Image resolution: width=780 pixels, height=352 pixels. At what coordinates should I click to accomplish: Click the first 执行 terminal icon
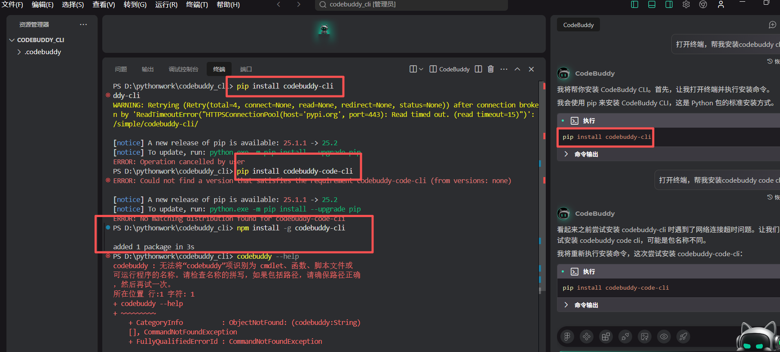(x=575, y=121)
